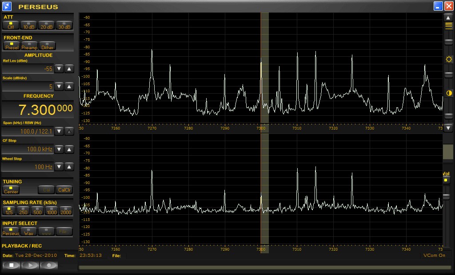
Task: Click the averaging lines icon at top right
Action: click(x=449, y=26)
